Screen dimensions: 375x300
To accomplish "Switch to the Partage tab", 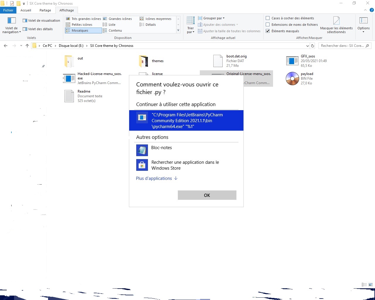I will tap(45, 10).
